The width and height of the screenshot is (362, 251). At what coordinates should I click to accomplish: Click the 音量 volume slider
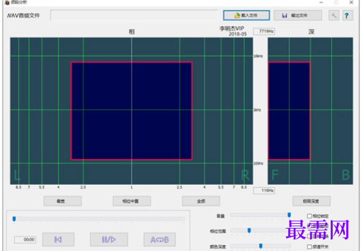pyautogui.click(x=260, y=215)
